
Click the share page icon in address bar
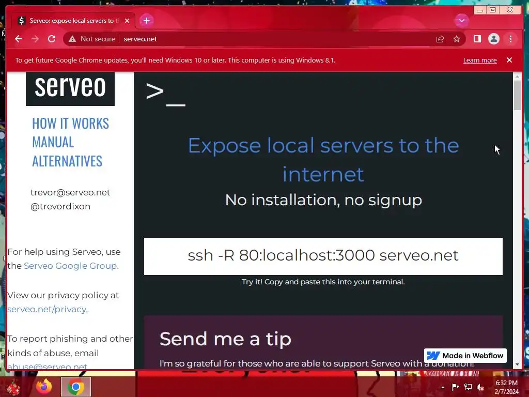[440, 39]
